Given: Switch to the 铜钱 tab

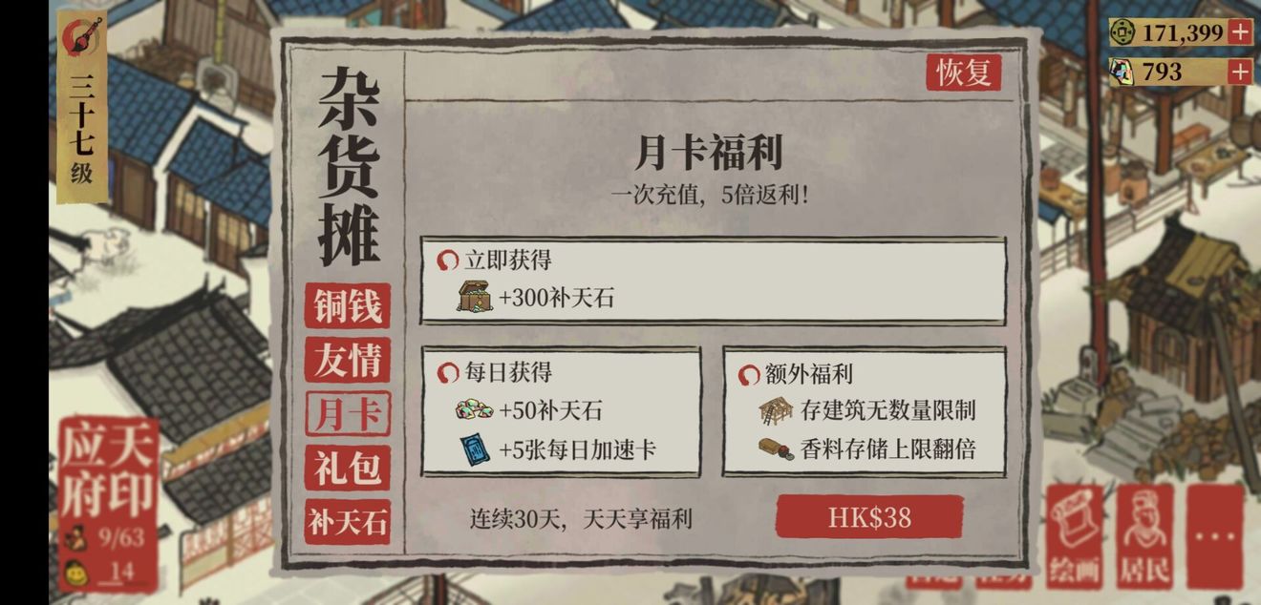Looking at the screenshot, I should pyautogui.click(x=348, y=306).
